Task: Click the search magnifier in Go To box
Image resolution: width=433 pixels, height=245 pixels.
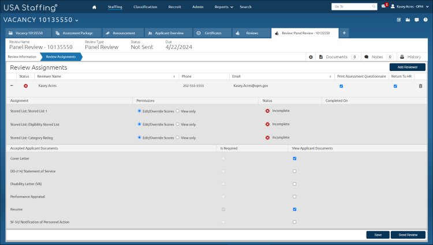Action: [x=374, y=6]
